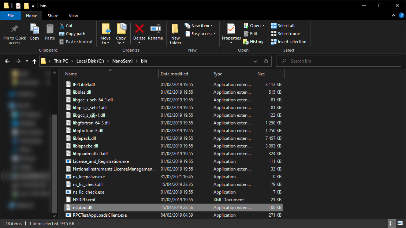Navigate to NanoSemi in breadcrumb
406x228 pixels.
pyautogui.click(x=123, y=61)
